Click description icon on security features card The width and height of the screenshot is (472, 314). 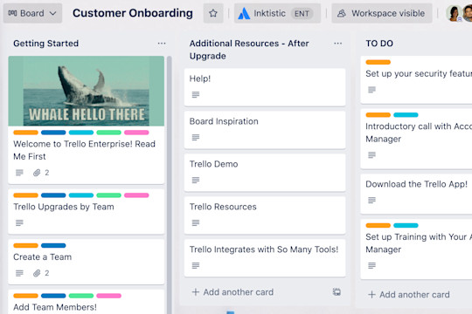[x=371, y=90]
